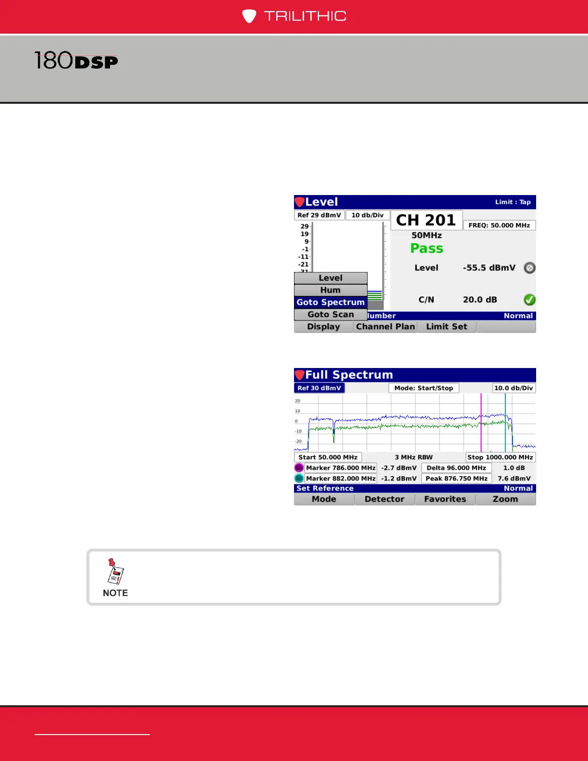Click the gray not-tested icon next to Level reading
The width and height of the screenshot is (588, 761).
tap(529, 268)
